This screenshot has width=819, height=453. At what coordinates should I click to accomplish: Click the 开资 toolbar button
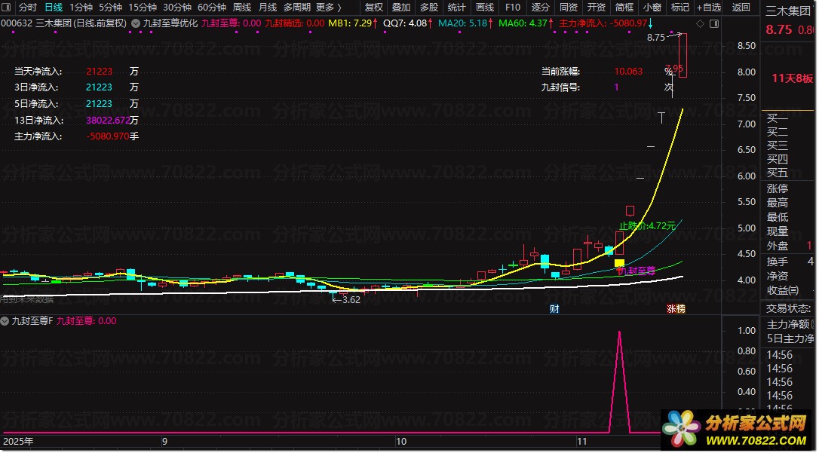(x=596, y=8)
